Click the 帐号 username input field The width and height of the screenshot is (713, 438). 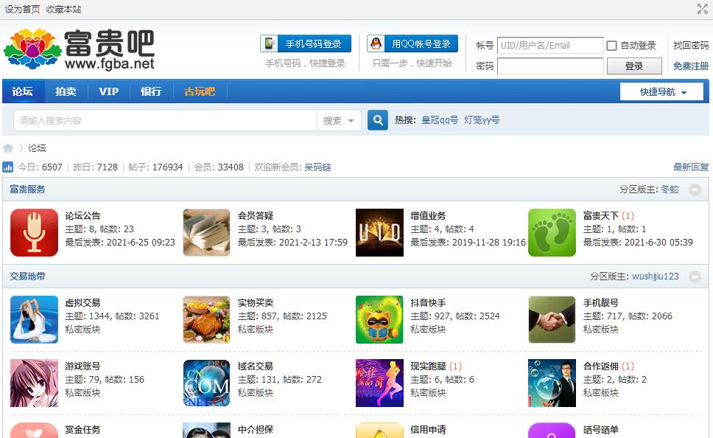pos(550,46)
